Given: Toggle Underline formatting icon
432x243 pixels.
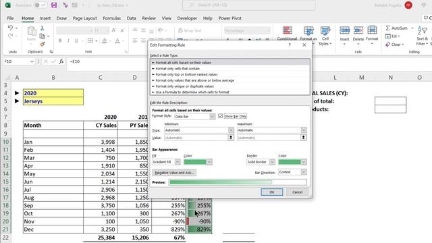Looking at the screenshot, I should click(76, 40).
